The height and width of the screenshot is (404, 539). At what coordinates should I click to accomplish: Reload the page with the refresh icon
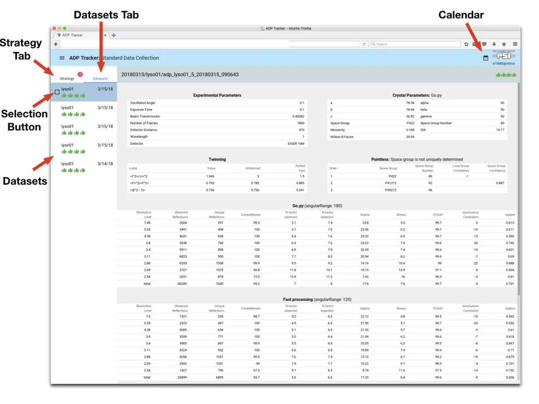click(x=364, y=44)
